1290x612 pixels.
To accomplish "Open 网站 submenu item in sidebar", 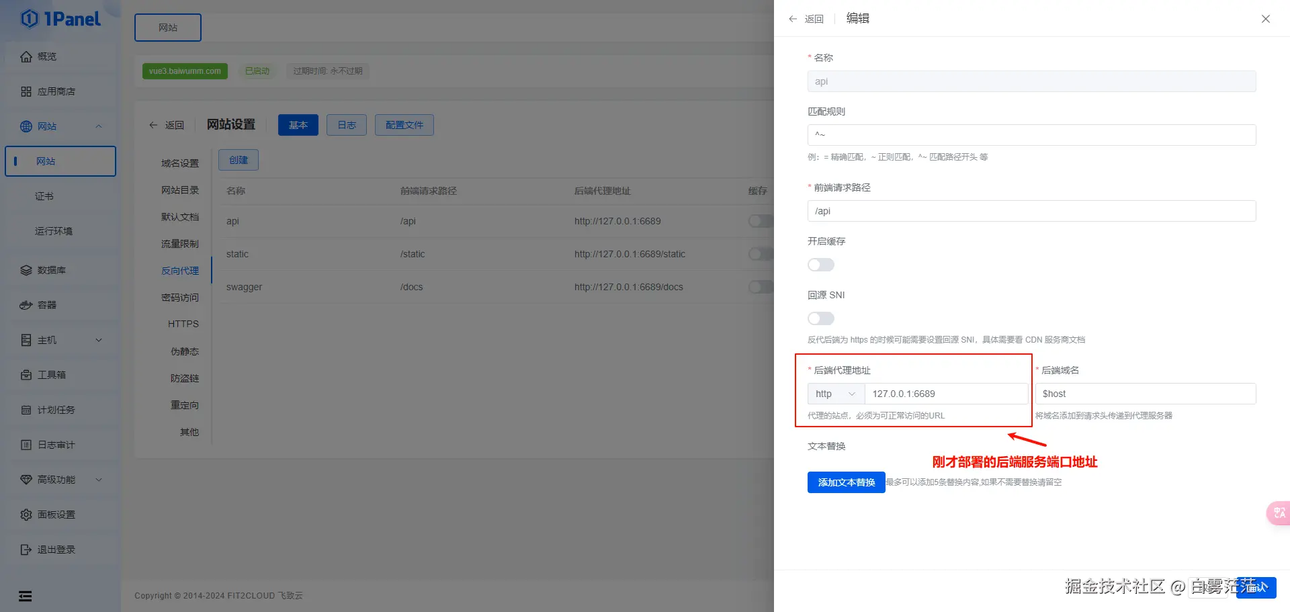I will (60, 161).
